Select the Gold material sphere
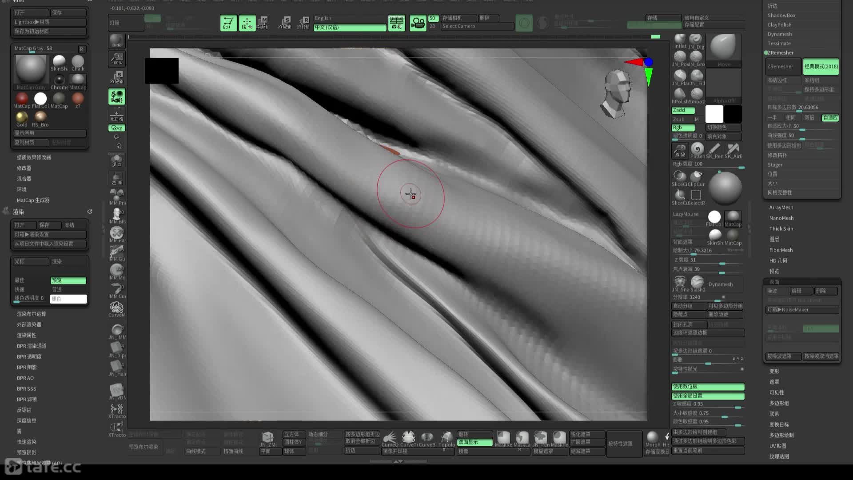853x480 pixels. coord(22,119)
